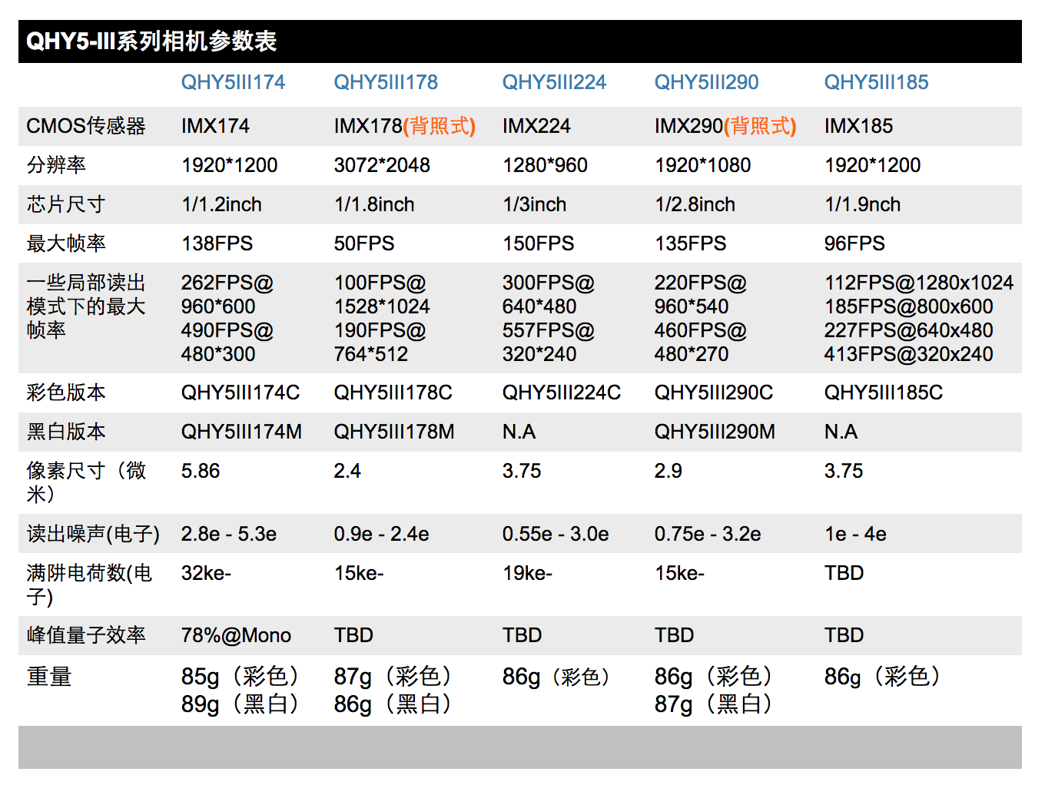Click the 19ke- full well value
The height and width of the screenshot is (785, 1045).
(x=527, y=573)
